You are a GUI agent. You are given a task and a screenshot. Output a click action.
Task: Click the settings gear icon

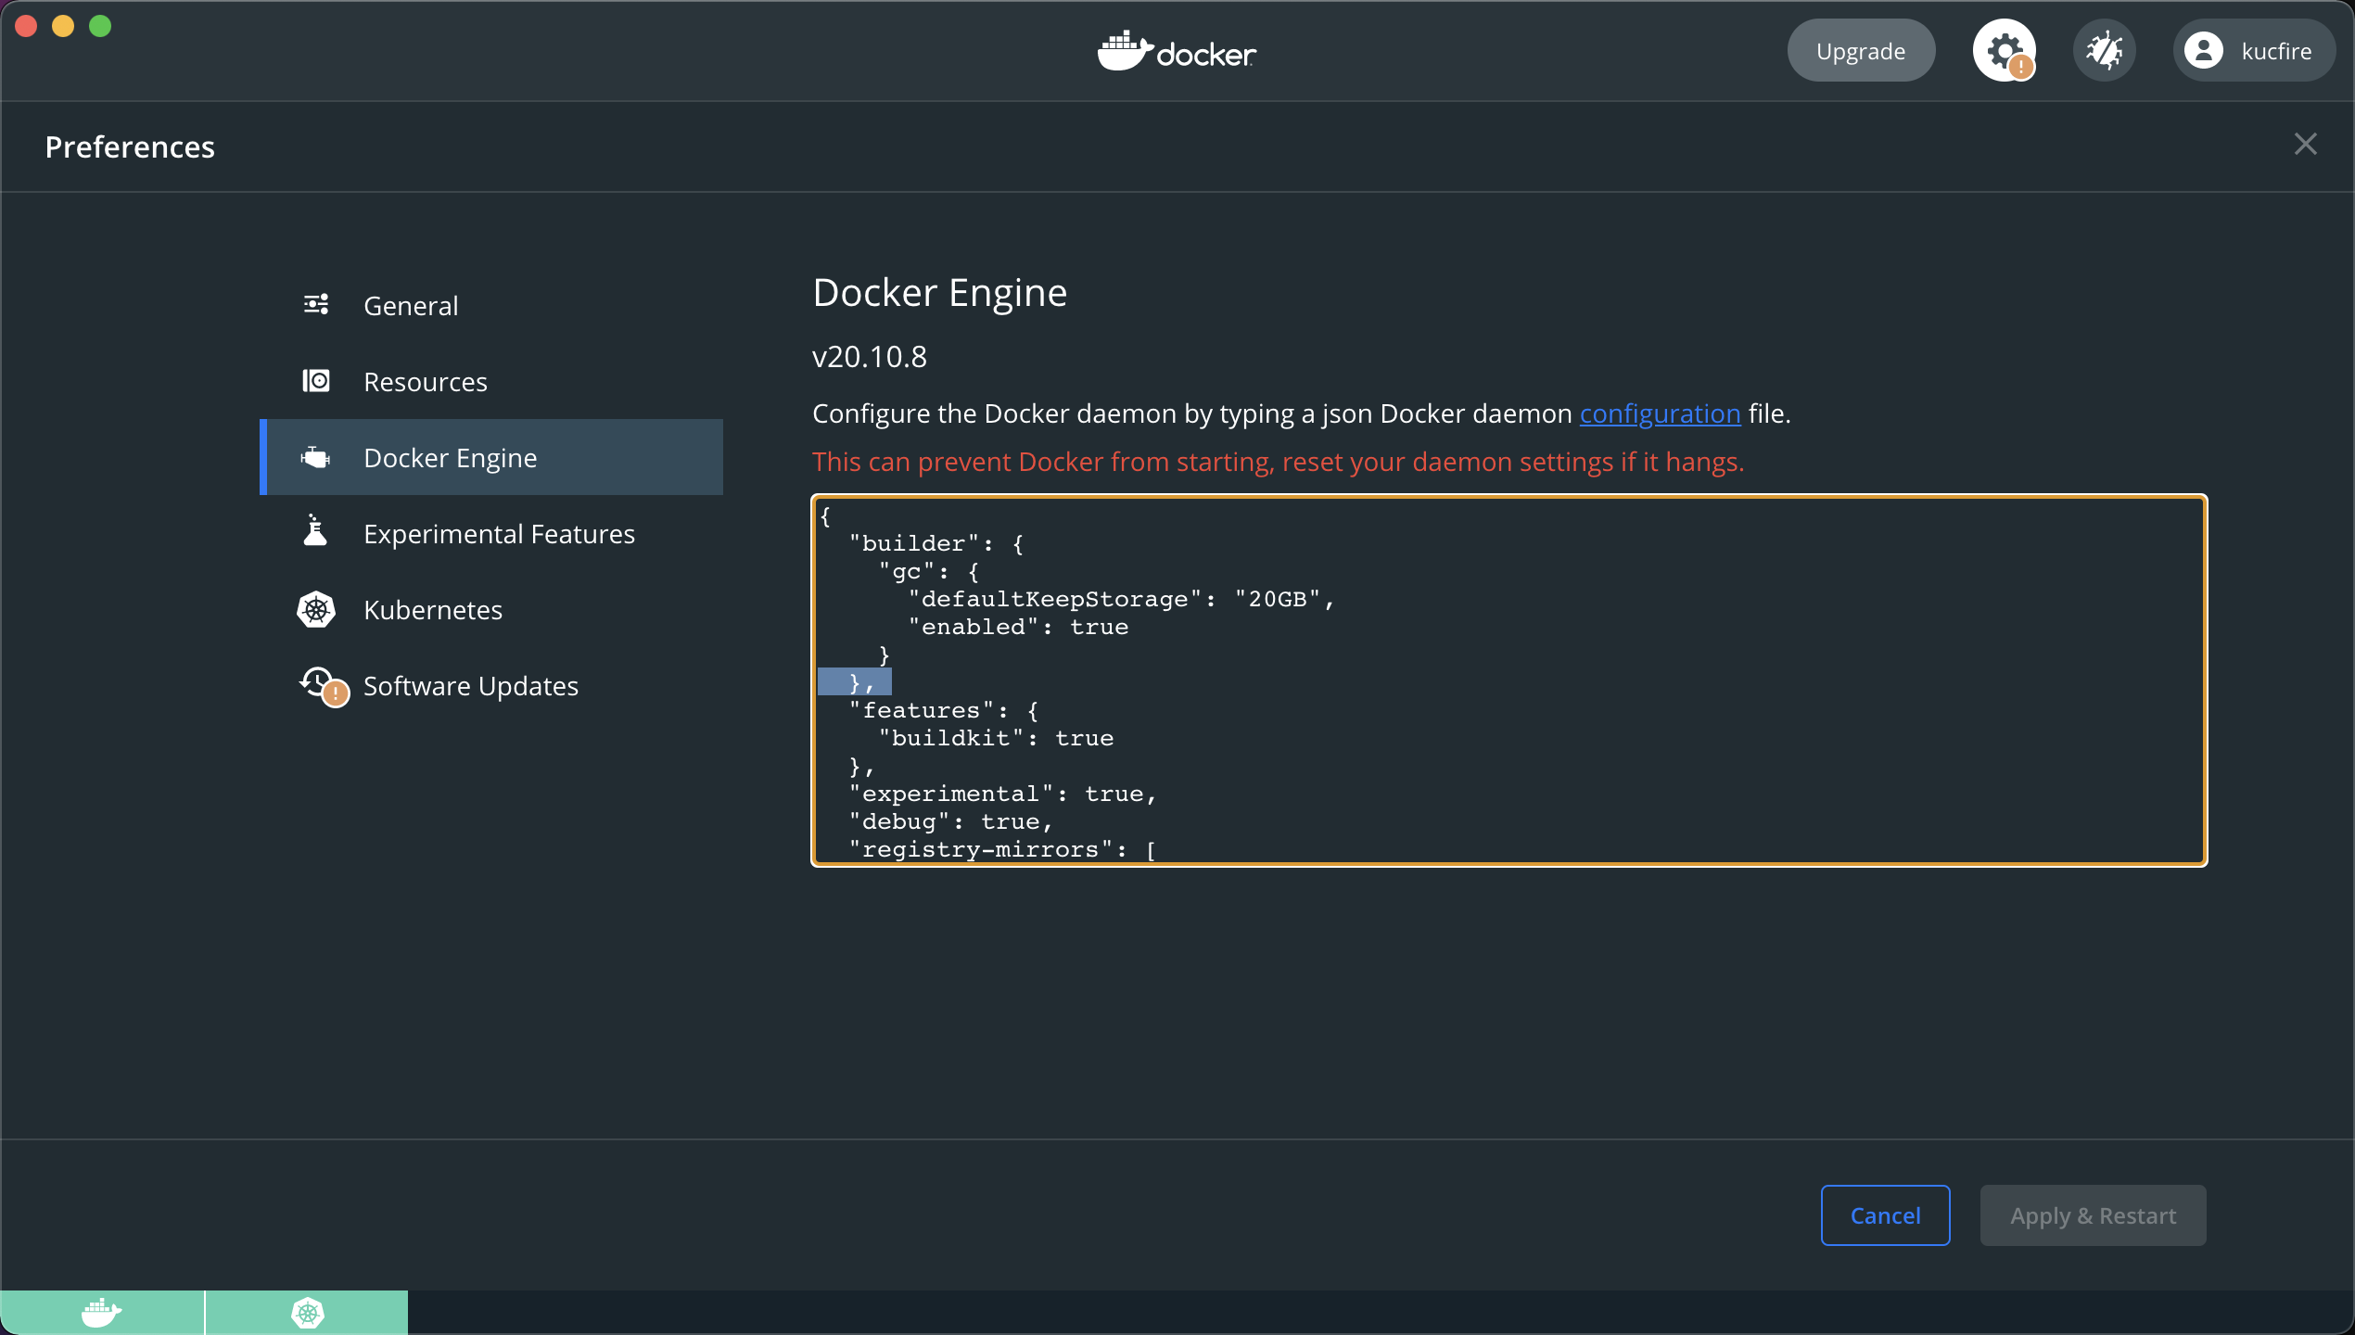pyautogui.click(x=2004, y=50)
